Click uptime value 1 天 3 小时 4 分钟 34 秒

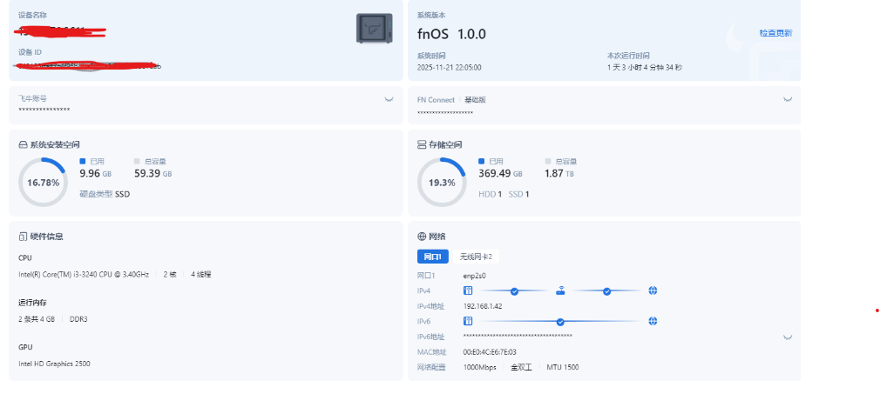(645, 67)
